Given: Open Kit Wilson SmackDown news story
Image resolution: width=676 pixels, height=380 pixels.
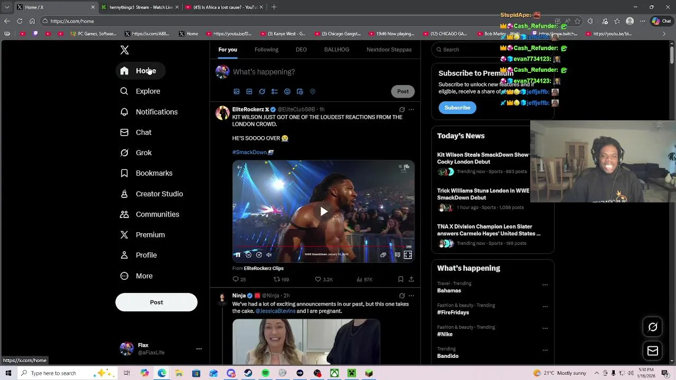Looking at the screenshot, I should [x=483, y=158].
